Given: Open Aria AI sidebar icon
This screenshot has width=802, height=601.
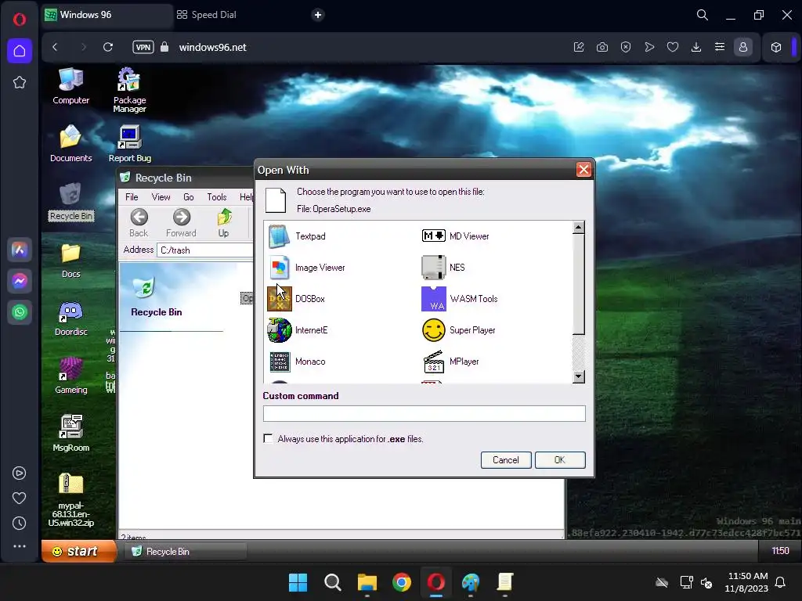Looking at the screenshot, I should tap(20, 250).
